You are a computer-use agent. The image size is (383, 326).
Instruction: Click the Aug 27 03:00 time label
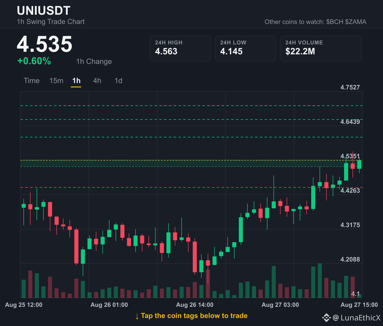pyautogui.click(x=280, y=305)
